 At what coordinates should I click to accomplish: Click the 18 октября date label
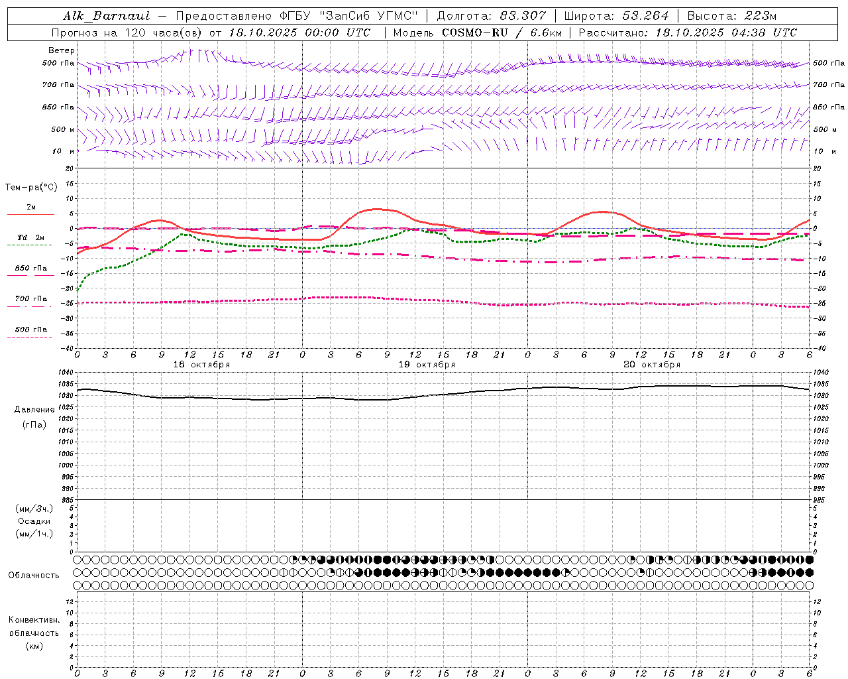[202, 365]
